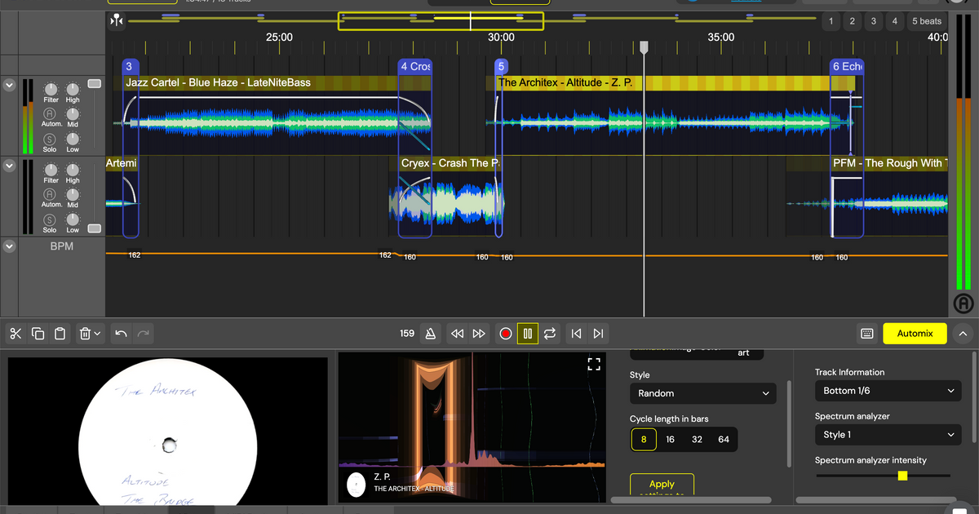Click the Copy icon in the edit toolbar
Viewport: 979px width, 514px height.
tap(38, 333)
